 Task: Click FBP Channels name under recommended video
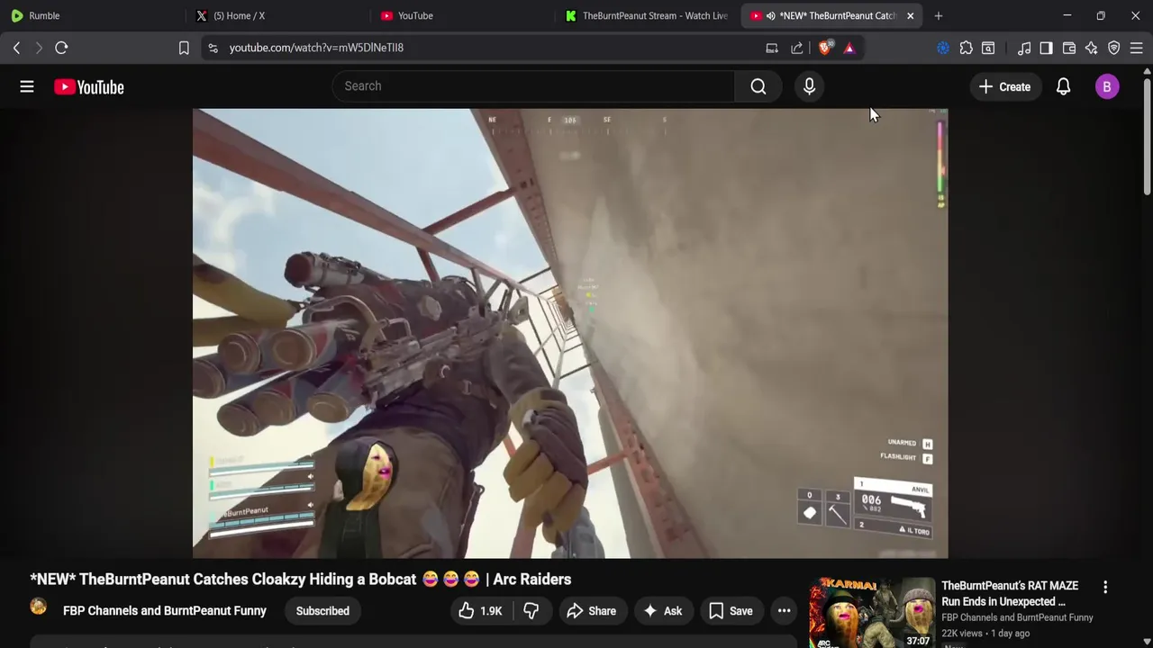[x=1017, y=617]
